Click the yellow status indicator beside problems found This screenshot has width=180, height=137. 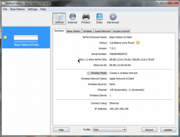138,43
